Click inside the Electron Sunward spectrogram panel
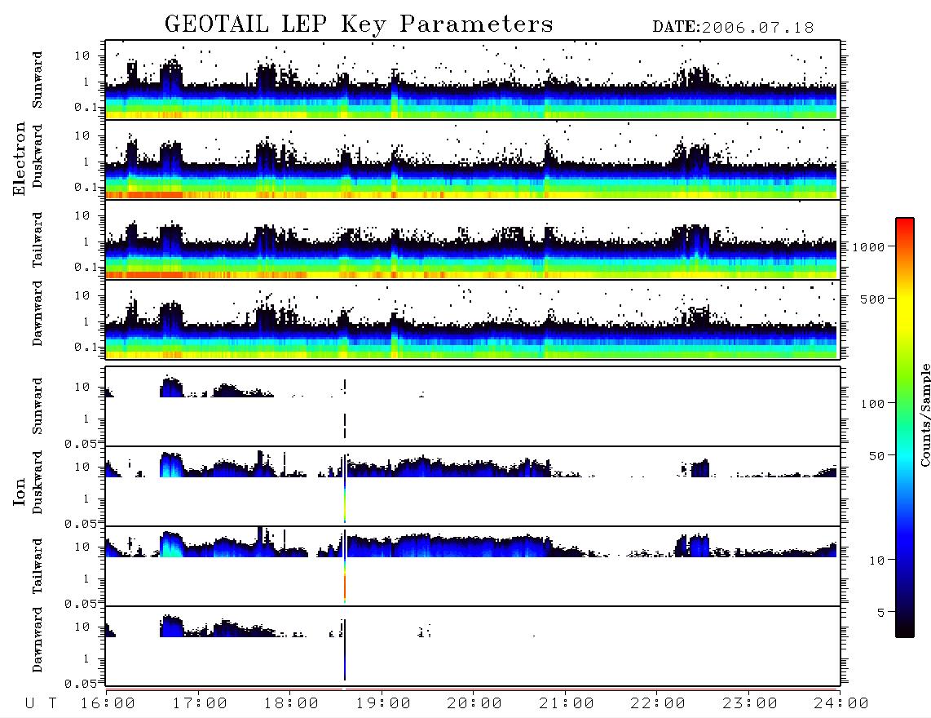The image size is (931, 718). 473,80
